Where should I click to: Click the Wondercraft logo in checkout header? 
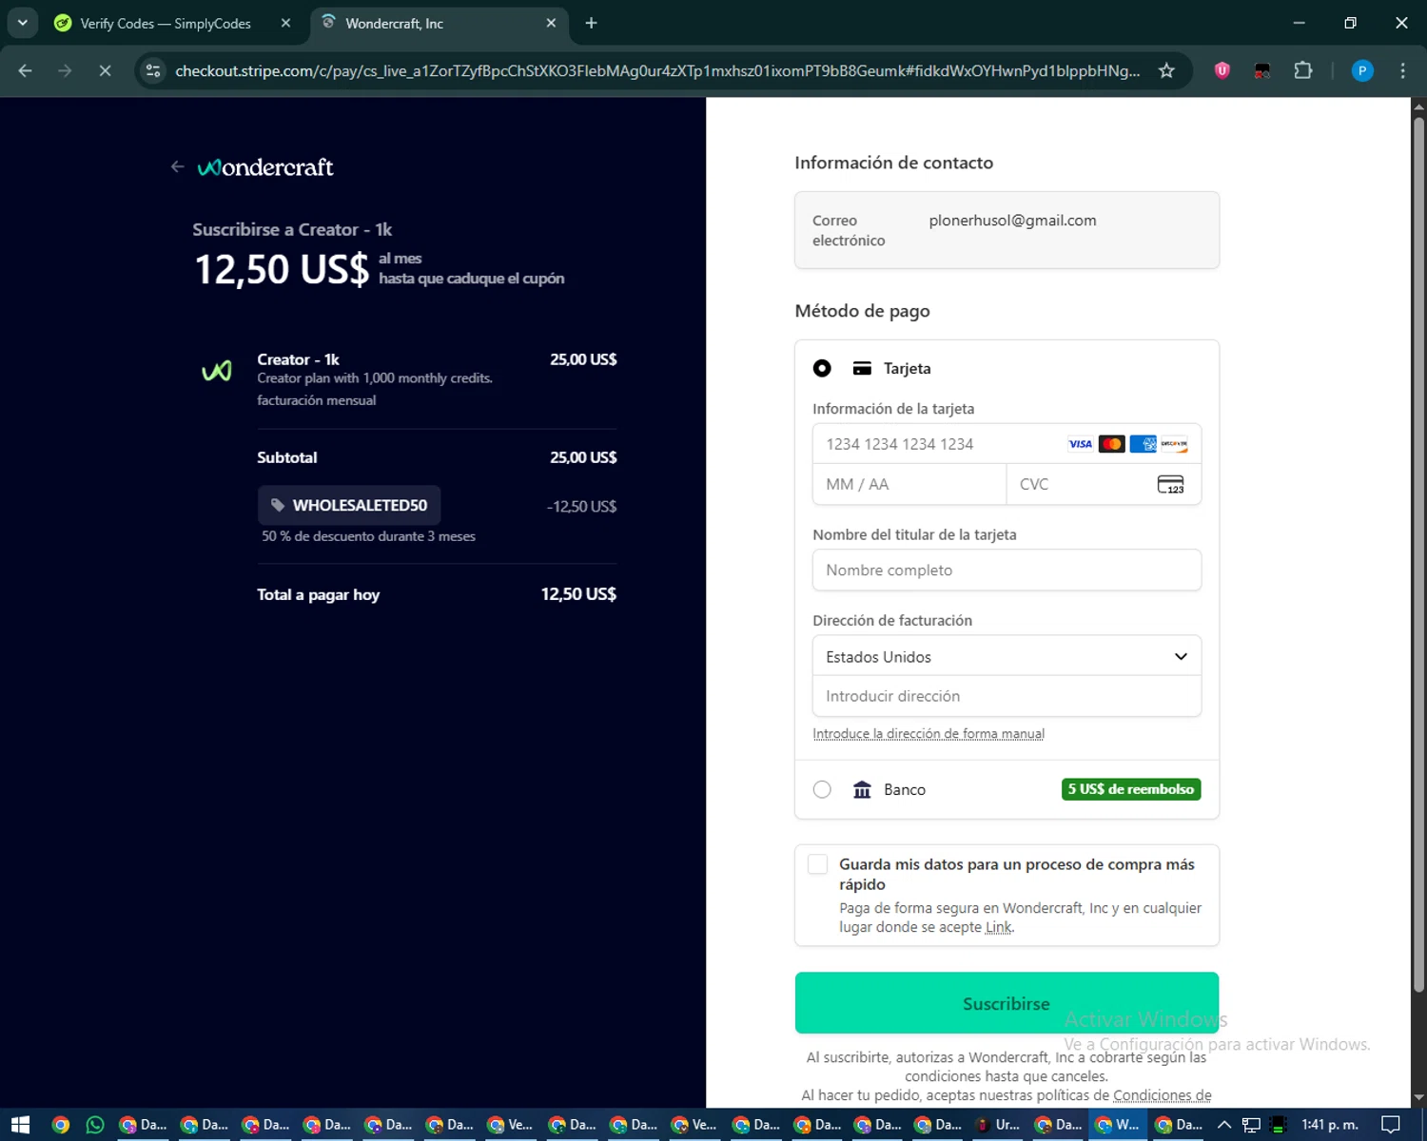pyautogui.click(x=265, y=167)
